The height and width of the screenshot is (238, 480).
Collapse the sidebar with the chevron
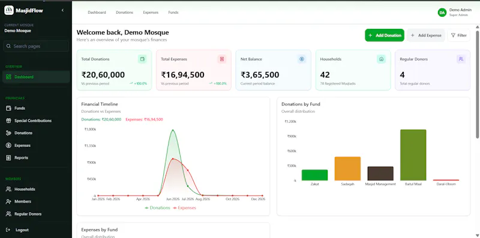[x=62, y=10]
